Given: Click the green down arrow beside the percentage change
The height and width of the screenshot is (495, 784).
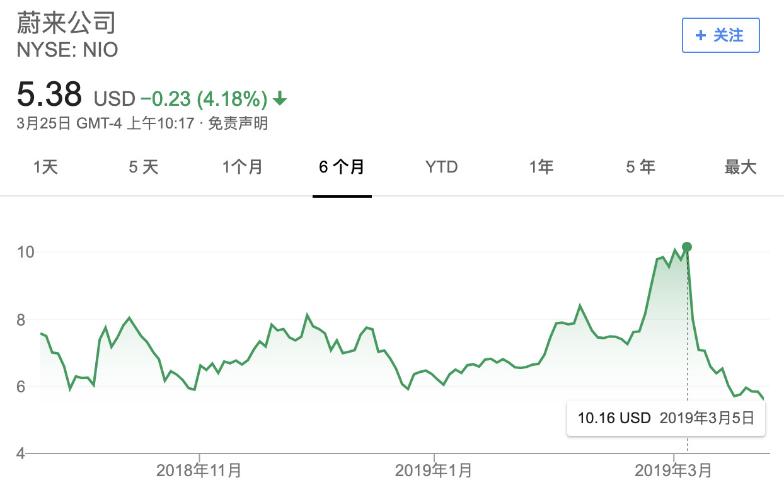Looking at the screenshot, I should coord(280,99).
